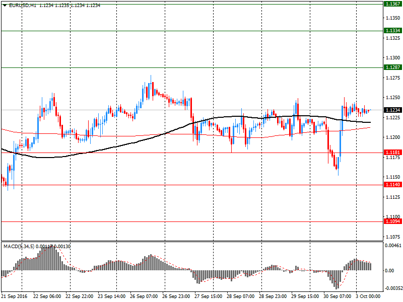Viewport: 403px width, 302px height.
Task: Click the 22 Sep 06:00 time label
Action: pos(47,296)
